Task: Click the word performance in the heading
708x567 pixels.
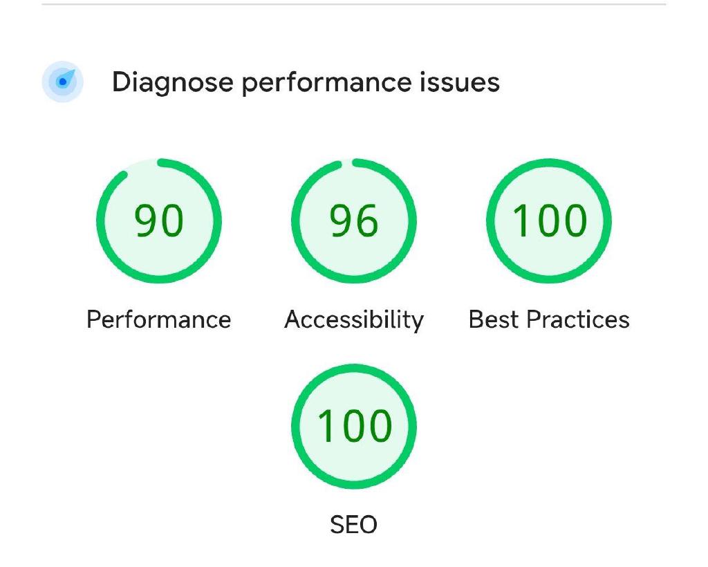Action: tap(326, 82)
